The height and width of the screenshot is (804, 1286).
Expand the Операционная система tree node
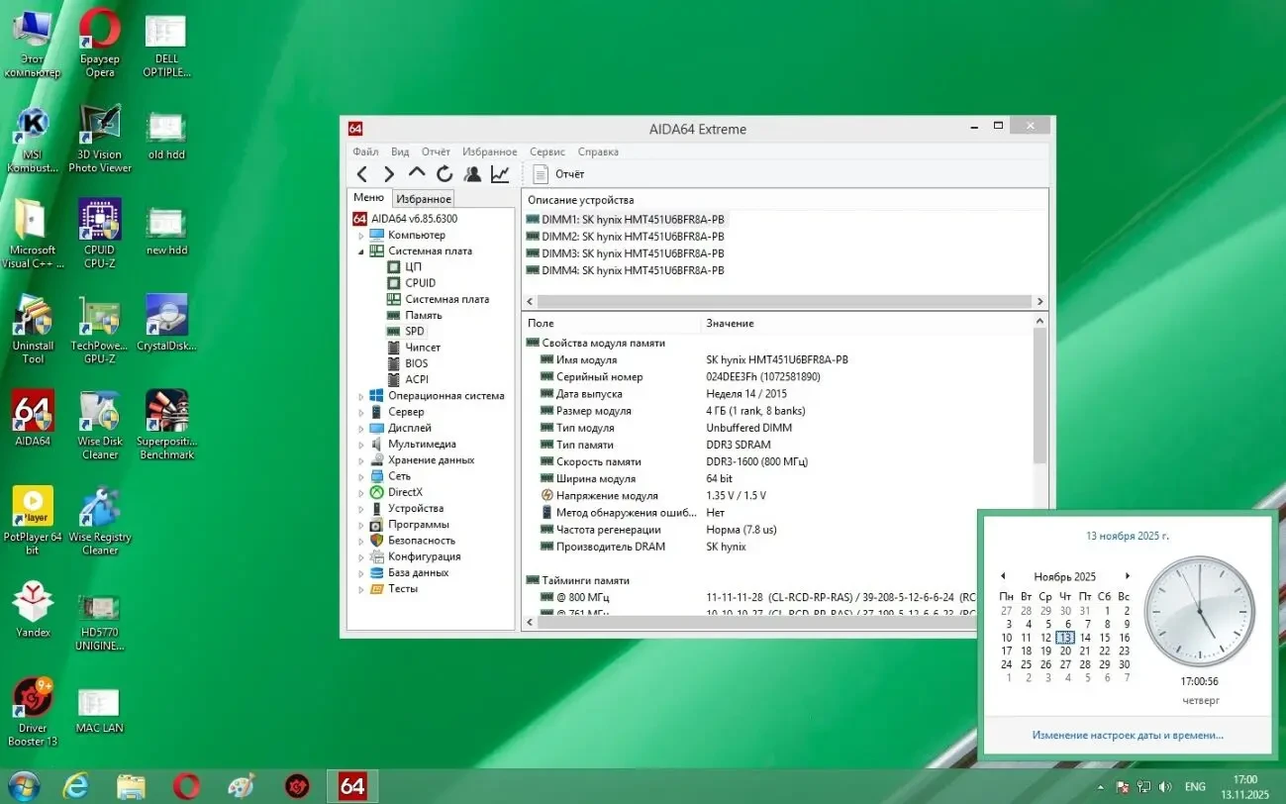click(363, 395)
